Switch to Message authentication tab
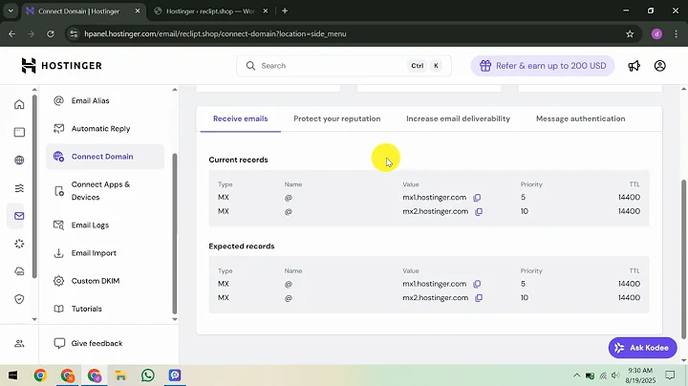The height and width of the screenshot is (386, 688). point(581,118)
